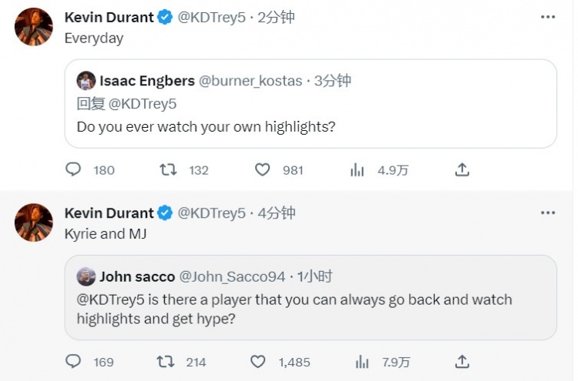Open Kevin Durant's avatar on first tweet
Image resolution: width=578 pixels, height=381 pixels.
34,27
